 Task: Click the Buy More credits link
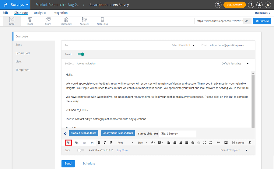pyautogui.click(x=122, y=150)
